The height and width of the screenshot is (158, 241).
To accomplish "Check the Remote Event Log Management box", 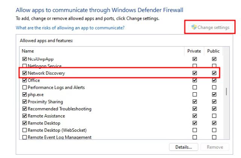I will pos(25,137).
